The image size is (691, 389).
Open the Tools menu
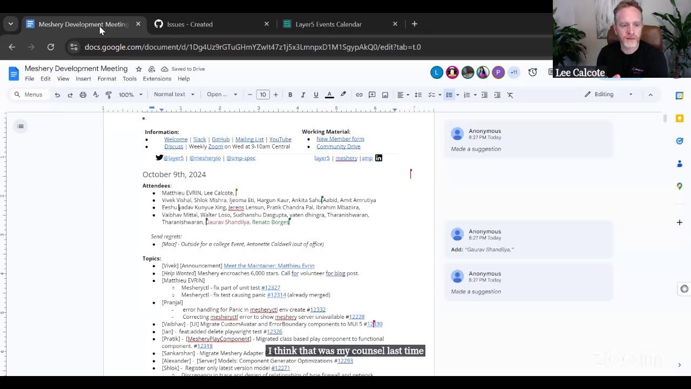130,79
